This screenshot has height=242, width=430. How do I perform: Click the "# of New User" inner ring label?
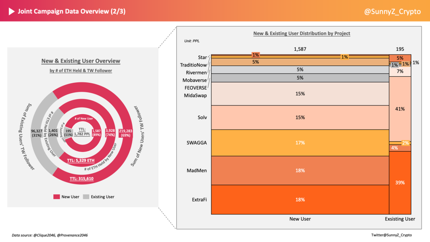pos(84,118)
